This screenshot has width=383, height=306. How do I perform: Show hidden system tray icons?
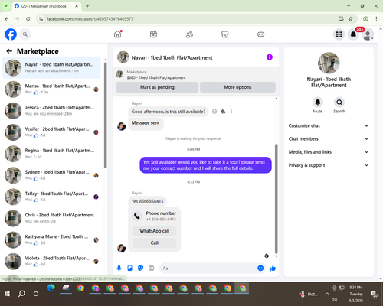click(x=327, y=294)
